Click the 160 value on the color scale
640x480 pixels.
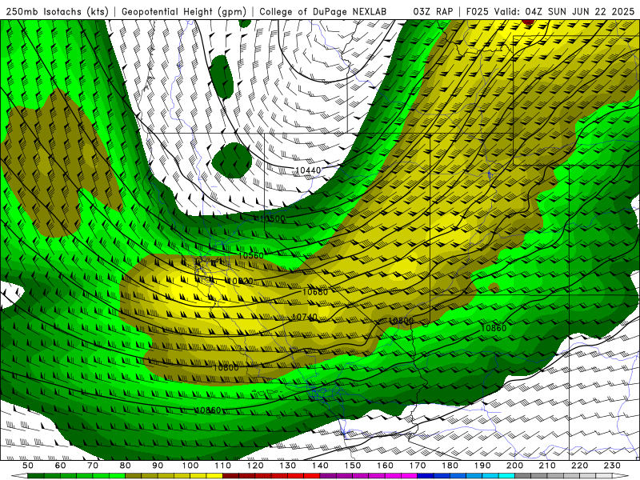[x=385, y=466]
